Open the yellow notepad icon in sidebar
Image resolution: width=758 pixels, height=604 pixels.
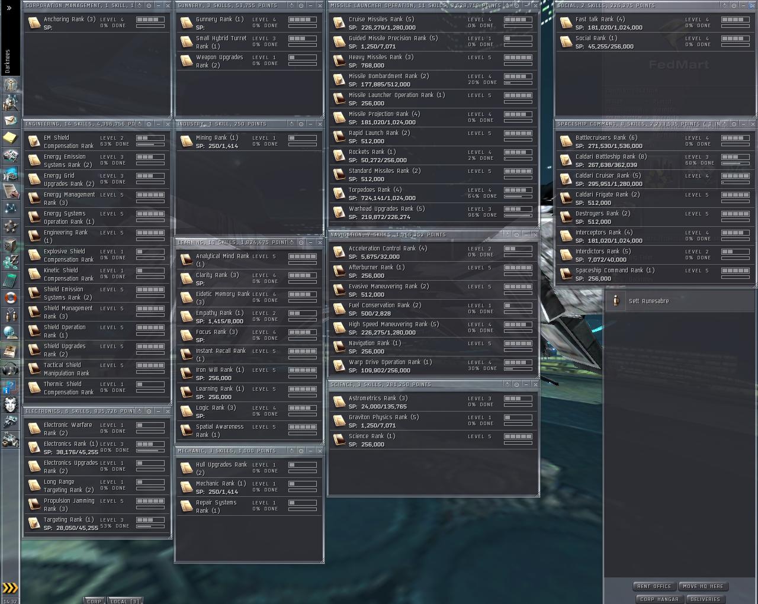coord(10,138)
